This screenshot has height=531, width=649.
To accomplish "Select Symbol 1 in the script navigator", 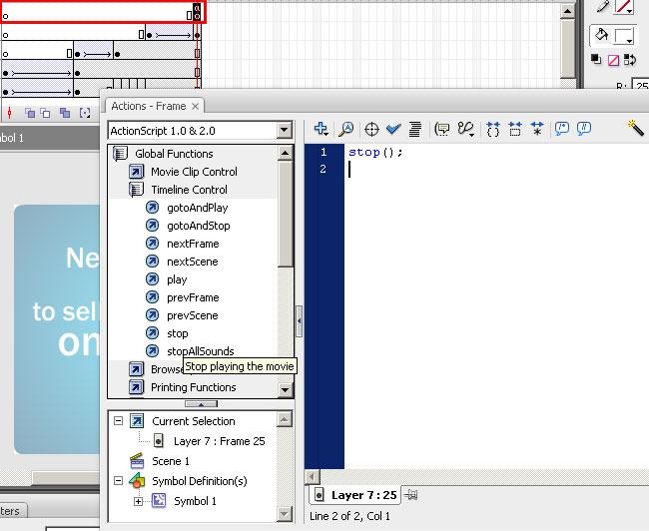I will tap(195, 501).
